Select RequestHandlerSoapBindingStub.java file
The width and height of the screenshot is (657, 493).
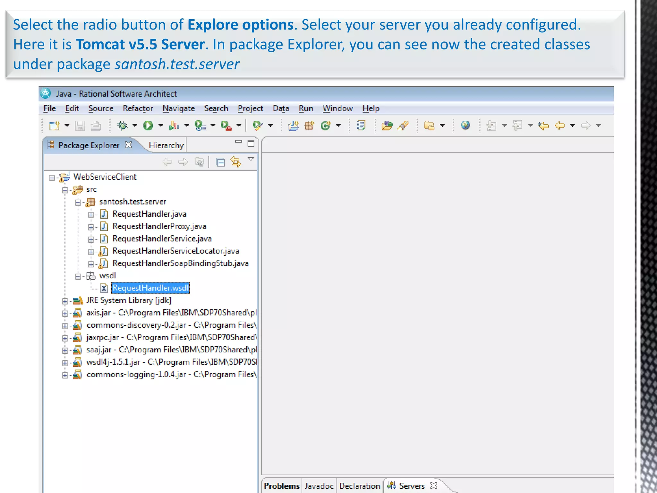[181, 263]
